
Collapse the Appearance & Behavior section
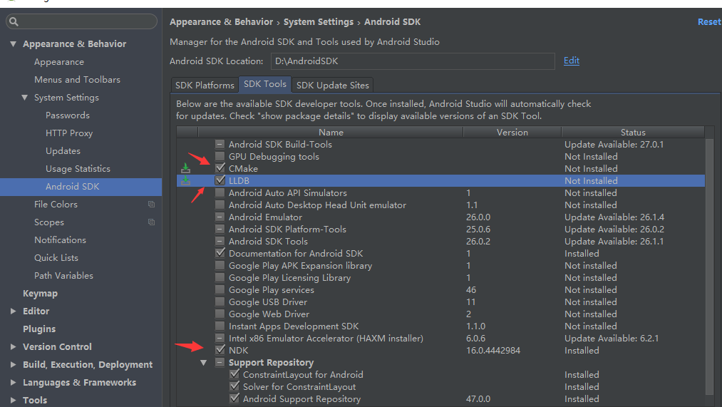[x=13, y=43]
